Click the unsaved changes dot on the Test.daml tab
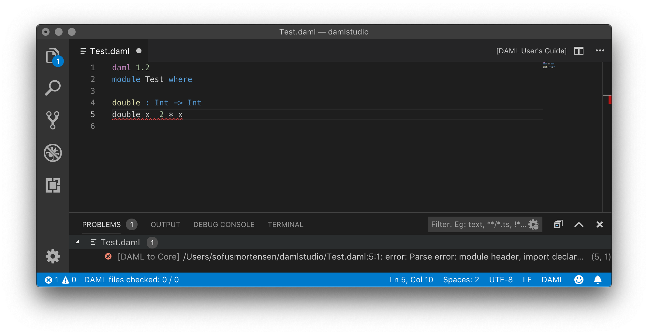This screenshot has width=648, height=335. 139,51
